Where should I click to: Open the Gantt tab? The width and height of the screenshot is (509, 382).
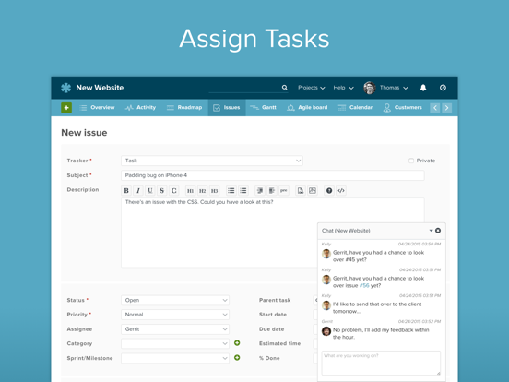tap(263, 108)
